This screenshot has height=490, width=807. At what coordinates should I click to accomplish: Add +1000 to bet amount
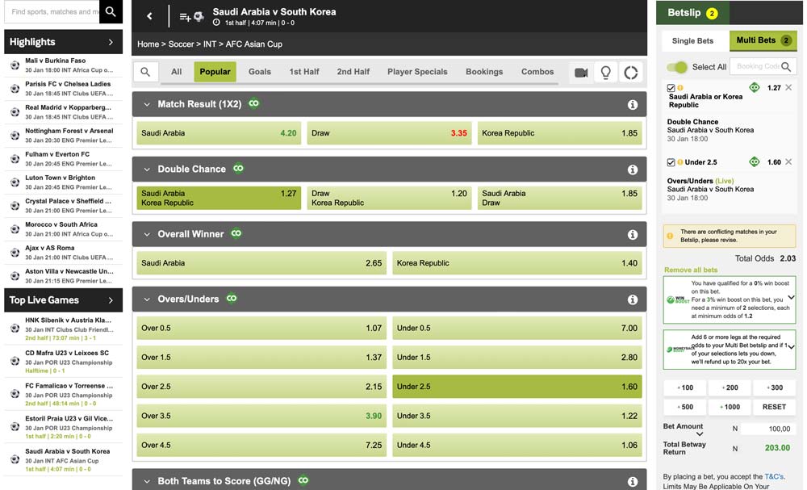coord(730,407)
